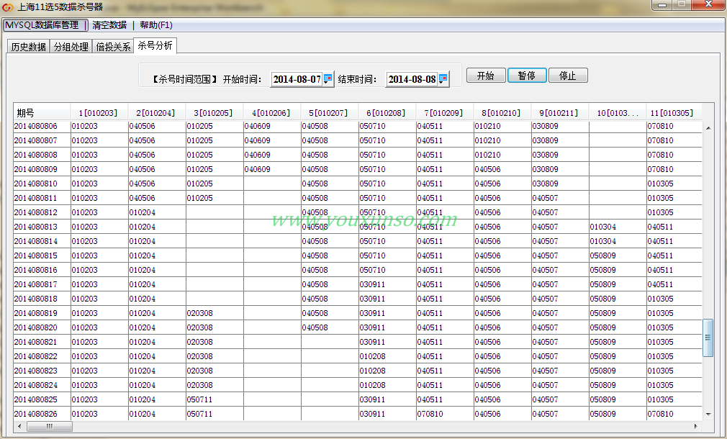The image size is (727, 439).
Task: Open start date calendar dropdown icon
Action: tap(328, 79)
